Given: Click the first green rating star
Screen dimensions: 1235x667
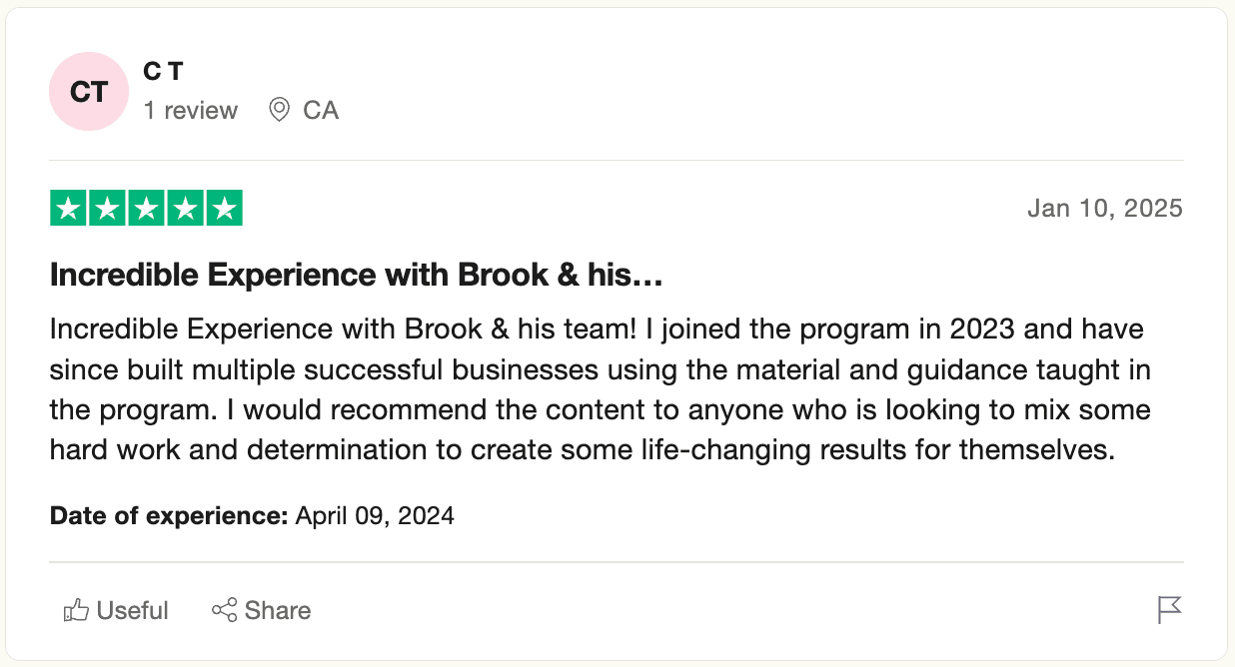Looking at the screenshot, I should pyautogui.click(x=69, y=209).
